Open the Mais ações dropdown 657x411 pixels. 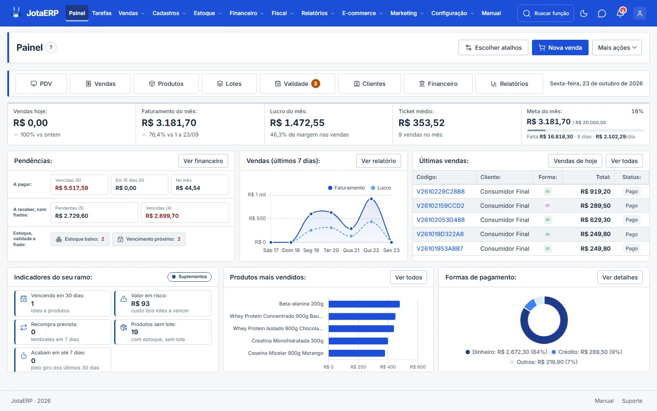click(x=617, y=47)
